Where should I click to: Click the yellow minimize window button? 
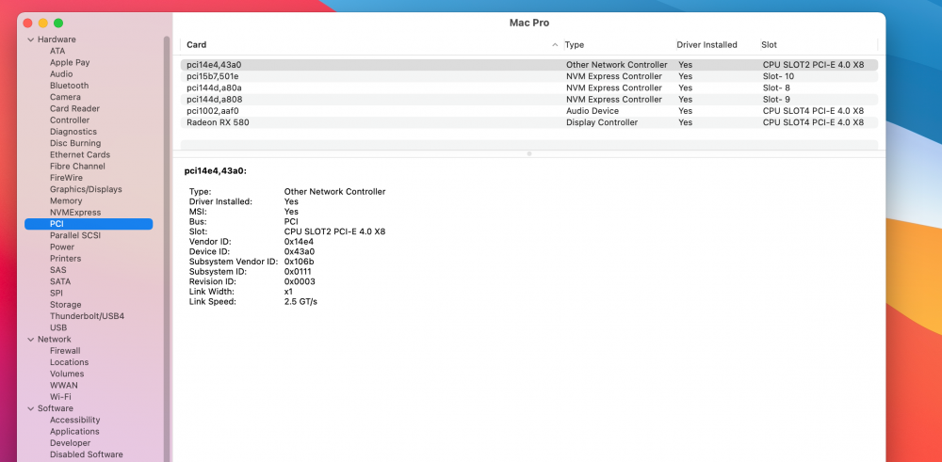pos(42,24)
